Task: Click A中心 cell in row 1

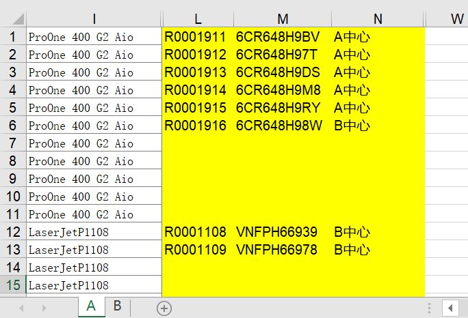Action: [x=378, y=36]
